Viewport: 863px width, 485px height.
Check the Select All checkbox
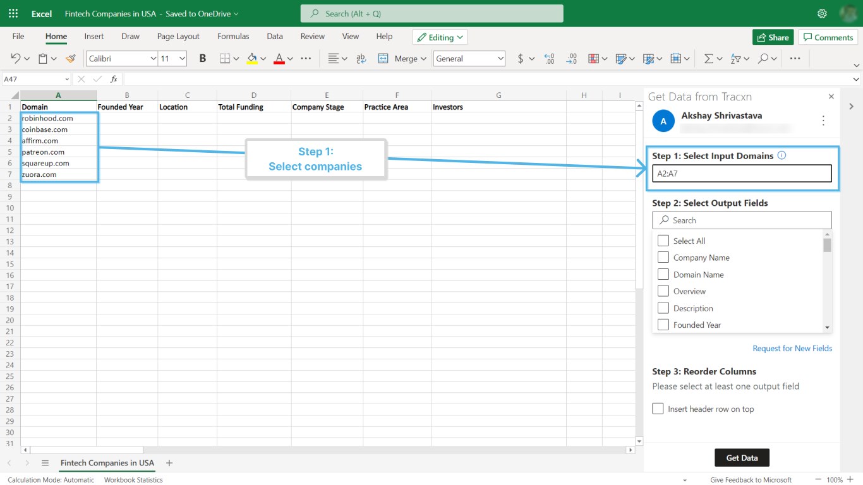[663, 241]
